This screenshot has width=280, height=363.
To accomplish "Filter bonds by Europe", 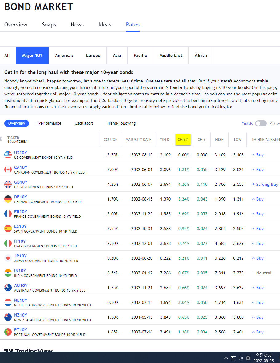I will [x=93, y=55].
